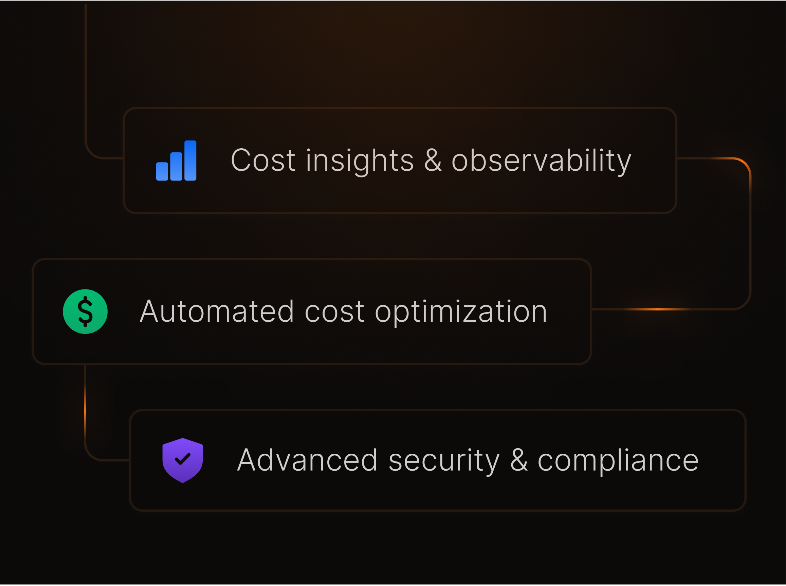This screenshot has height=586, width=786.
Task: Click the word "Advanced" in the bottom card
Action: point(307,460)
